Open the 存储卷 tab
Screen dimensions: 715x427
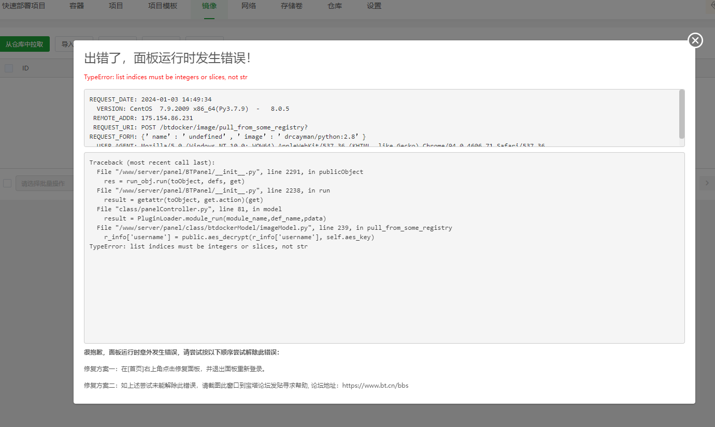(292, 6)
